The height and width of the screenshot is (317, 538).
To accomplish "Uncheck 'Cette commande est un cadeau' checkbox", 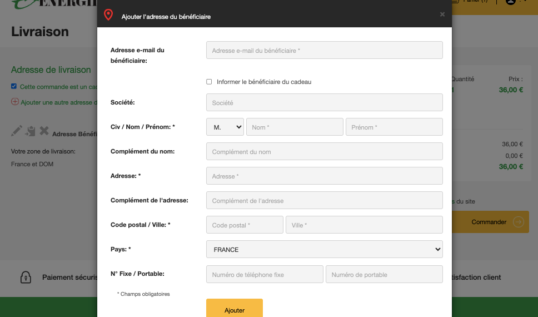I will (14, 86).
